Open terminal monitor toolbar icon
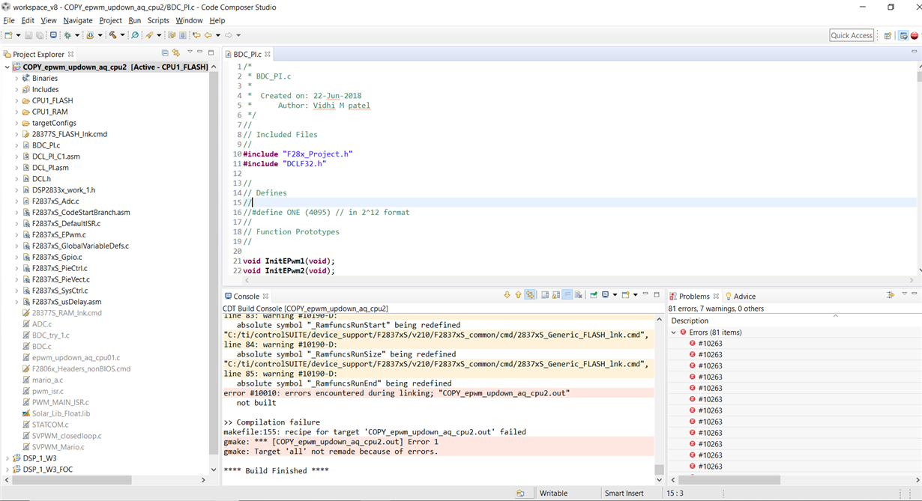This screenshot has height=501, width=922. (x=53, y=35)
